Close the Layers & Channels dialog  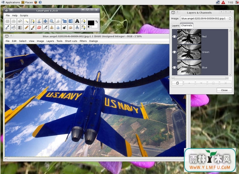[x=224, y=90]
